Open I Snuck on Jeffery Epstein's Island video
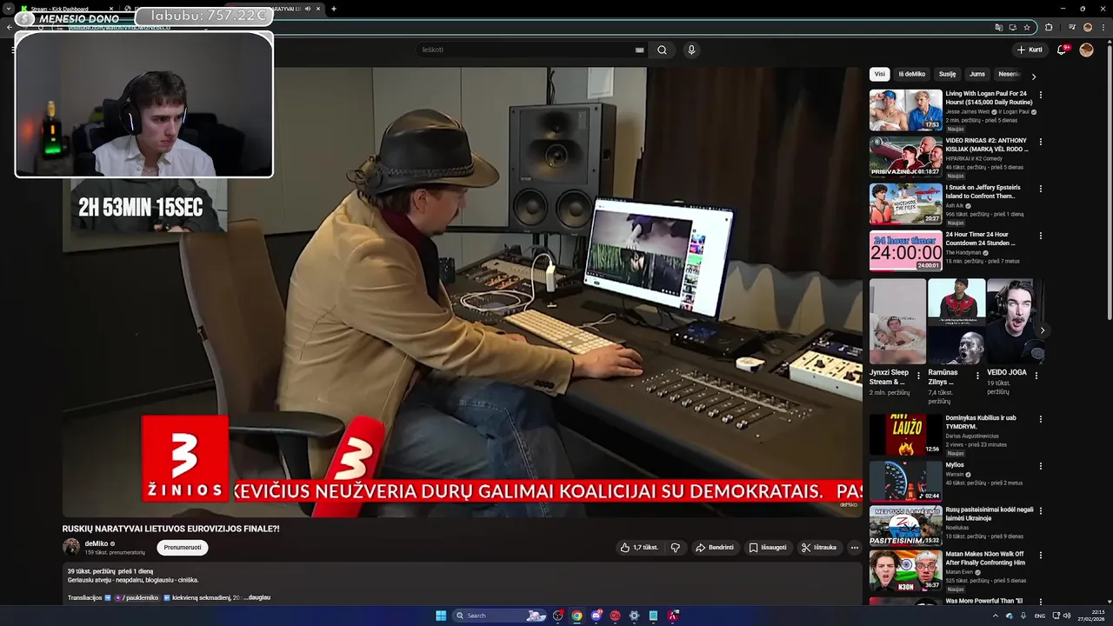This screenshot has height=626, width=1113. (x=905, y=203)
